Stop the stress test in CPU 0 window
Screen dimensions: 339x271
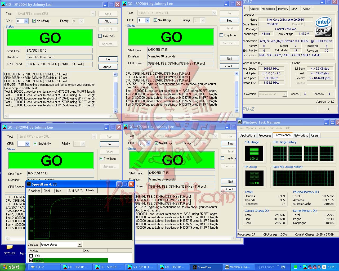click(x=108, y=21)
